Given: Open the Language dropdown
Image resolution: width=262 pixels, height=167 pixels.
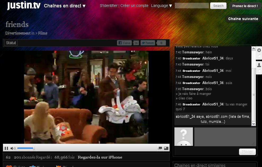Looking at the screenshot, I should (161, 6).
